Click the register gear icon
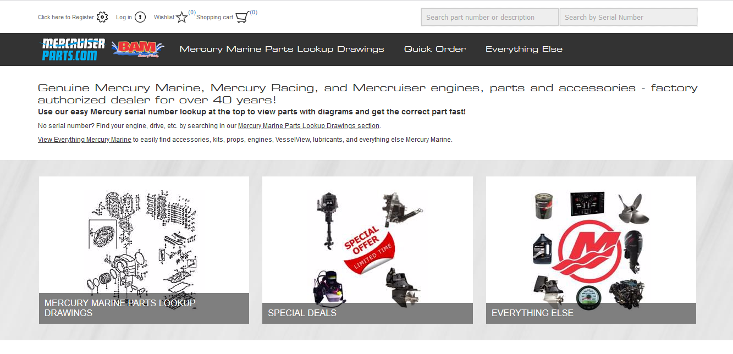Screen dimensions: 733x354 coord(102,17)
